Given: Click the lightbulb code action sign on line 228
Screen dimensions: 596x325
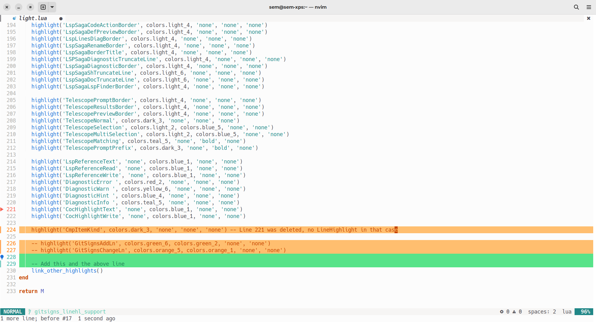Looking at the screenshot, I should point(2,257).
